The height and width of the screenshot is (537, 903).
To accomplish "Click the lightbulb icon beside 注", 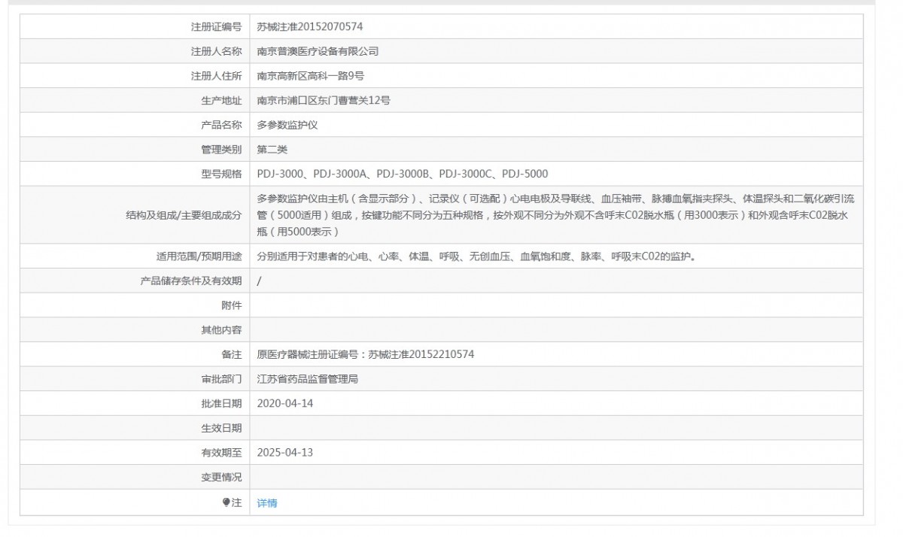I will point(226,502).
